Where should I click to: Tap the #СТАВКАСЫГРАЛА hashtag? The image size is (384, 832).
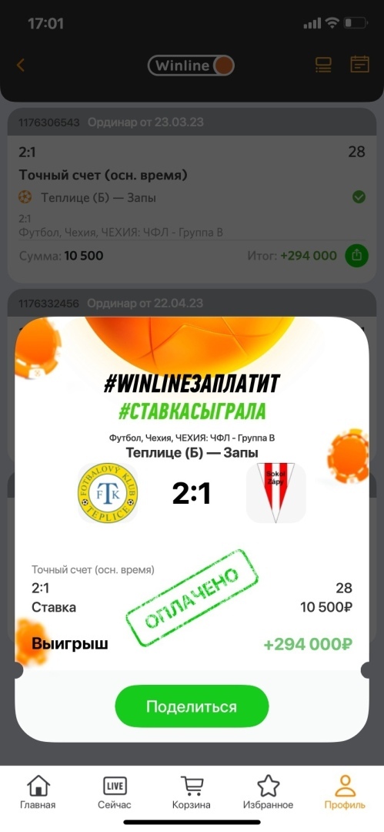192,411
